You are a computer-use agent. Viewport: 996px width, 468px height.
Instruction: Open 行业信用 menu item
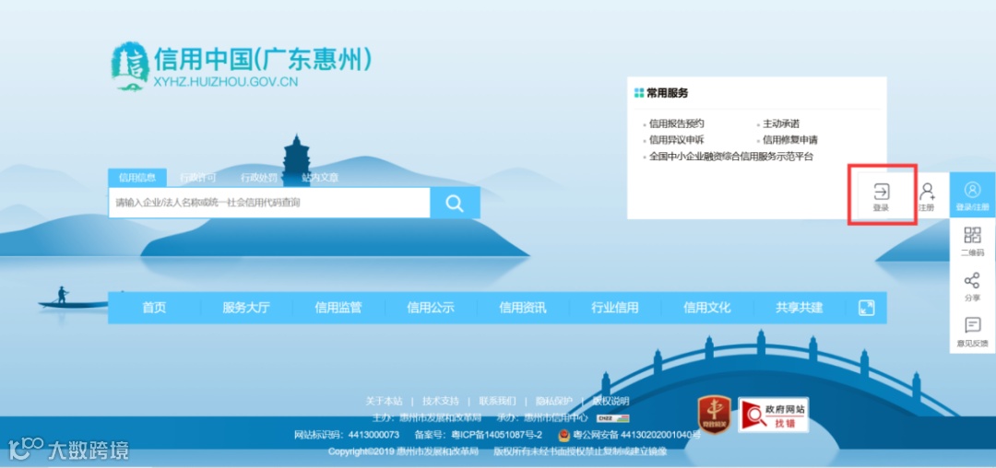click(x=615, y=308)
